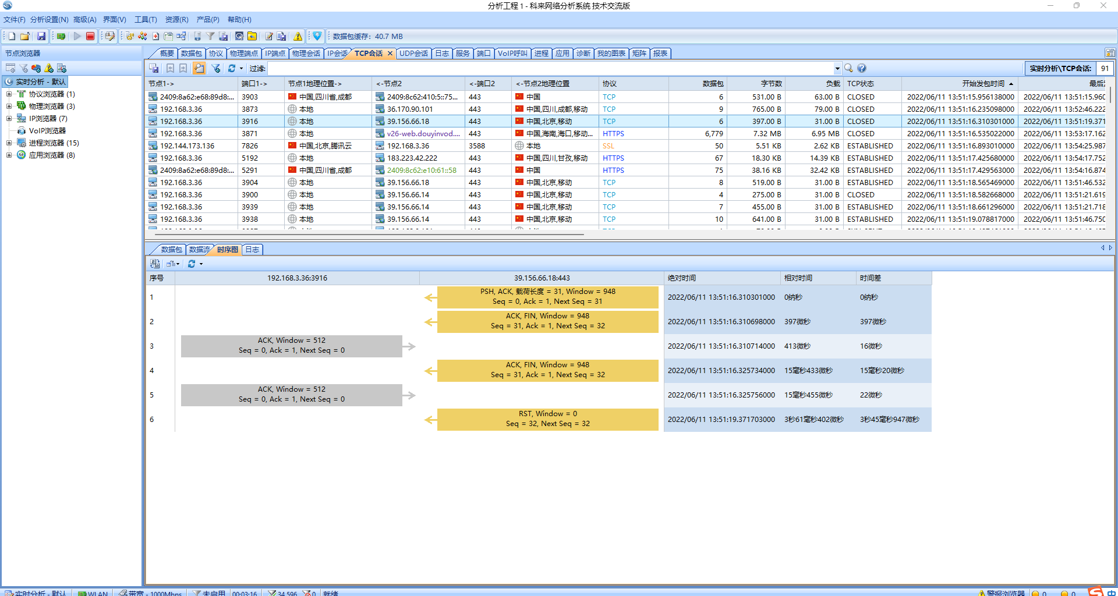Open the 分析设置(N) menu
This screenshot has height=596, width=1118.
pyautogui.click(x=49, y=20)
